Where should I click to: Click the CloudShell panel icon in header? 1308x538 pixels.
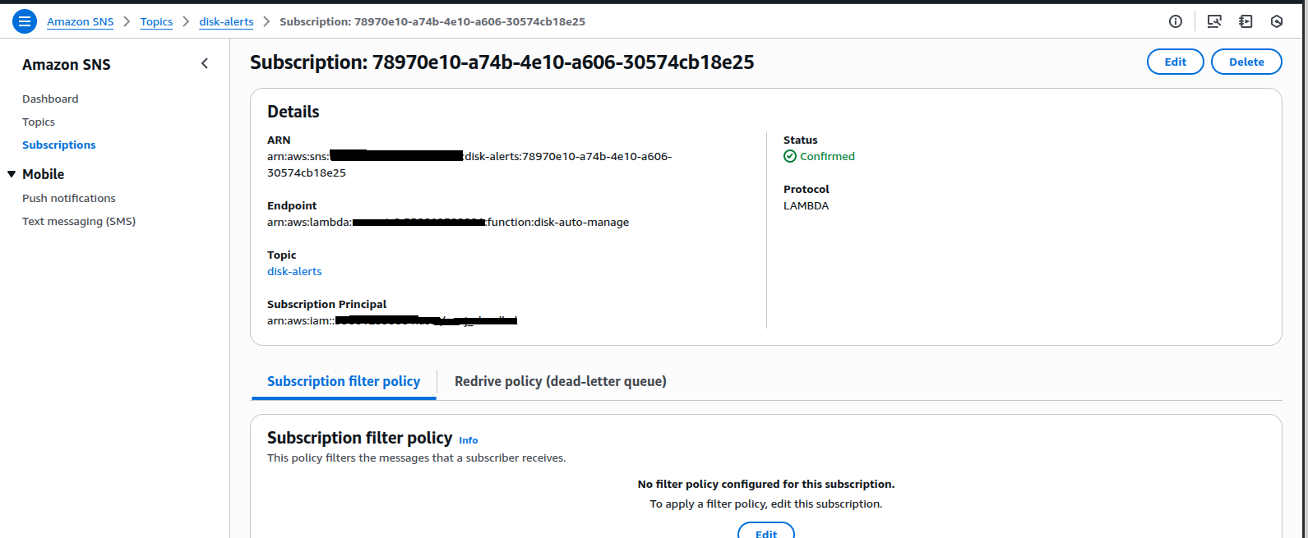click(1246, 21)
